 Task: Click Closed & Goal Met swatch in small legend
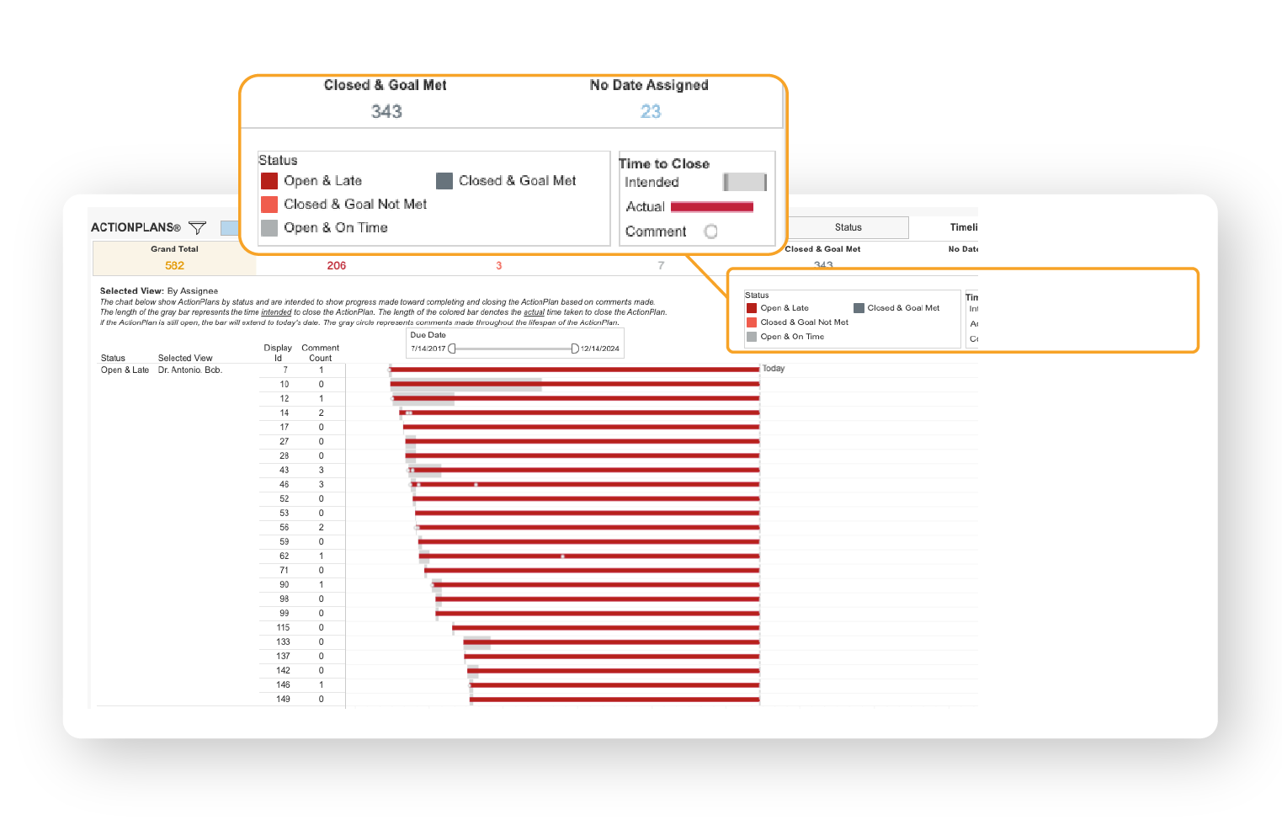coord(859,308)
